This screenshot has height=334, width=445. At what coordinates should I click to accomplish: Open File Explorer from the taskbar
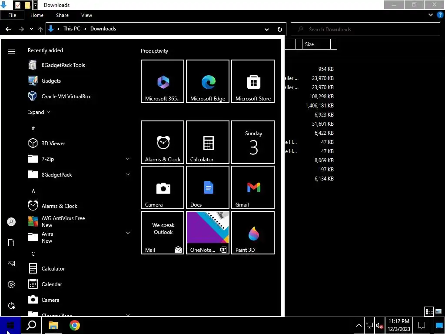(53, 325)
